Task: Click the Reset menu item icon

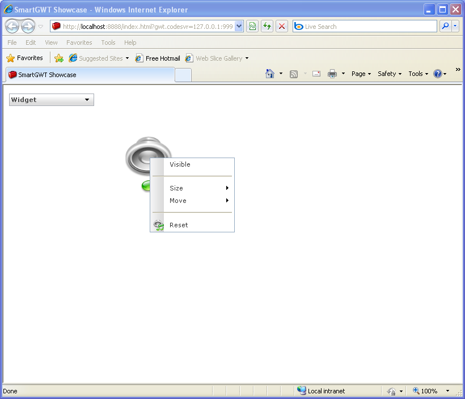Action: pyautogui.click(x=159, y=226)
